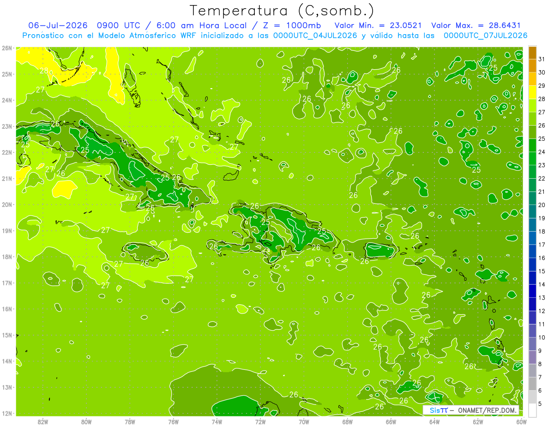This screenshot has width=554, height=428.
Task: Click the "0000UTC_07JUL2026" valid-until time text
Action: [485, 35]
